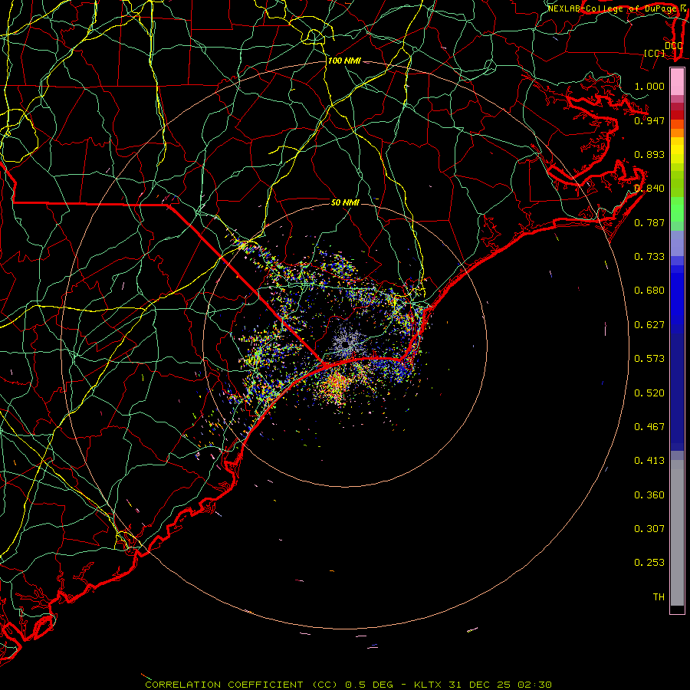Click the [CC] legend unit label
Image resolution: width=690 pixels, height=690 pixels.
coord(655,53)
